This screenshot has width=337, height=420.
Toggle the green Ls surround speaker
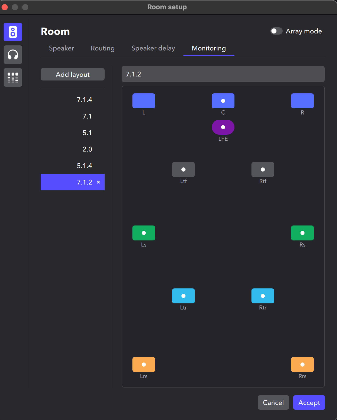pos(144,233)
